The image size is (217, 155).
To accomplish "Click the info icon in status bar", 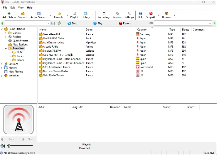I will click(x=2, y=153).
